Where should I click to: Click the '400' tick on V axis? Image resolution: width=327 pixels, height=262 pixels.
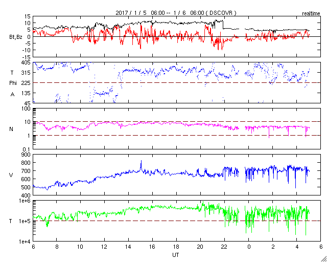pos(26,195)
